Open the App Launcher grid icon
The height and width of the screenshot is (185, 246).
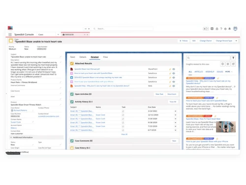10,35
